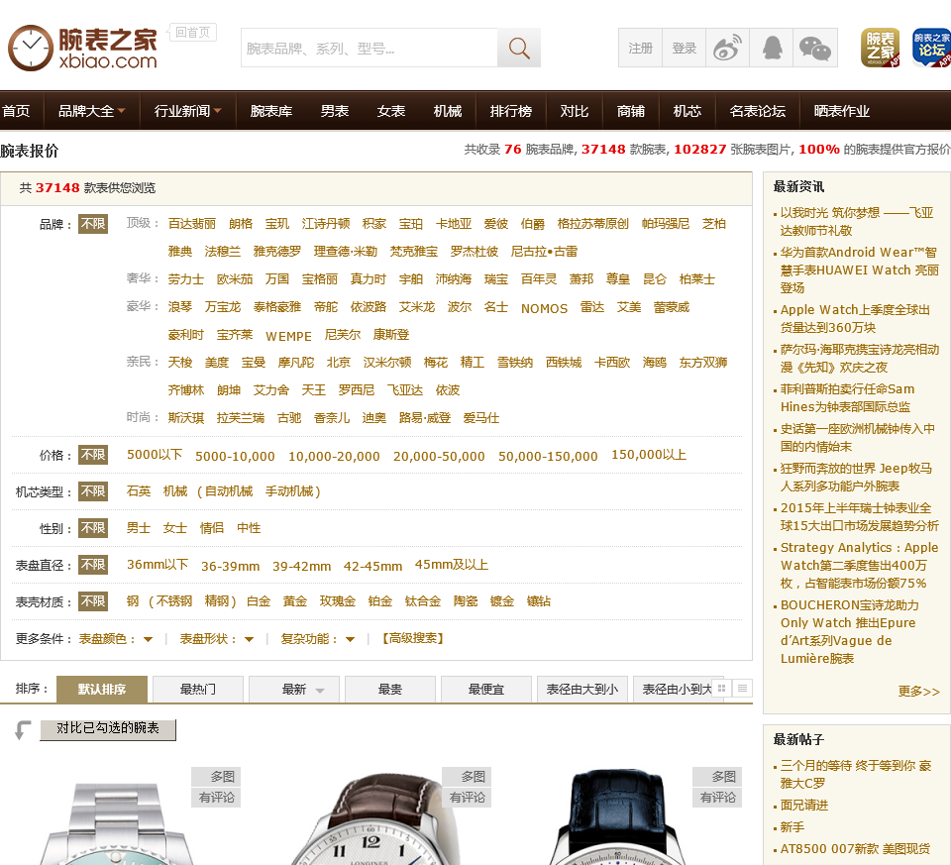Open WeChat login icon

point(815,48)
